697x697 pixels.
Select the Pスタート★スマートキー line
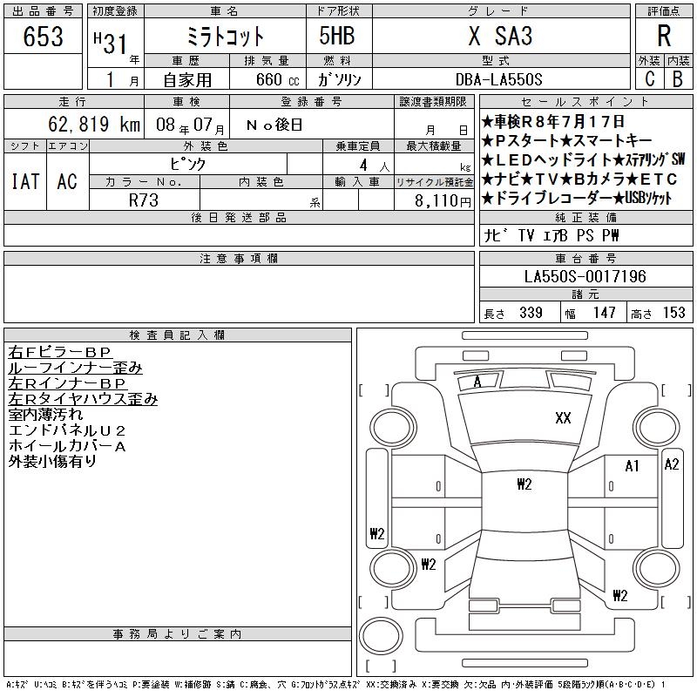567,140
